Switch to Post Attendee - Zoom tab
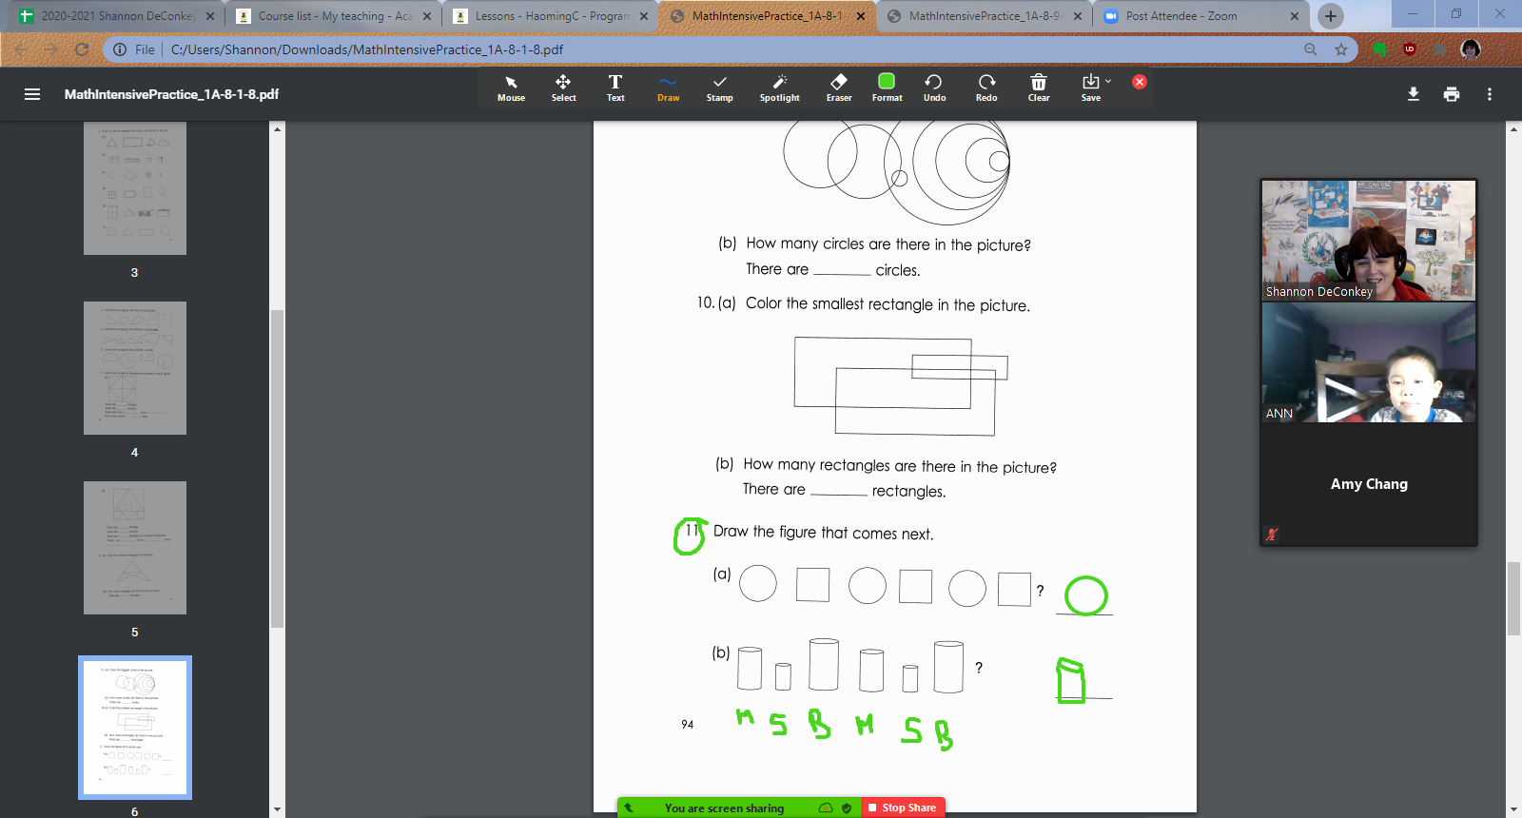The height and width of the screenshot is (818, 1522). 1200,16
